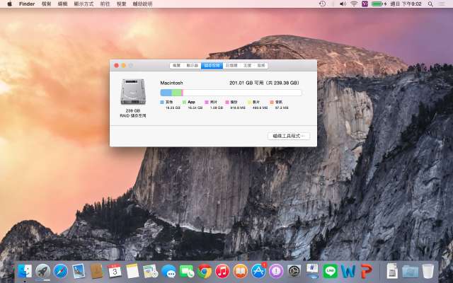The image size is (453, 283).
Task: Open the yellow Notes pad icon
Action: tap(132, 272)
